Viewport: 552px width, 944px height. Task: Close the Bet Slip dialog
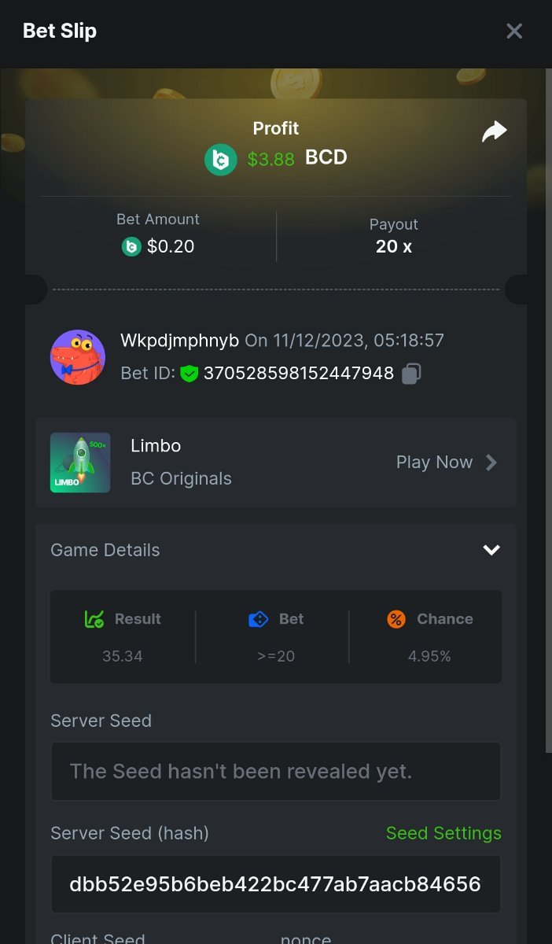click(x=514, y=31)
